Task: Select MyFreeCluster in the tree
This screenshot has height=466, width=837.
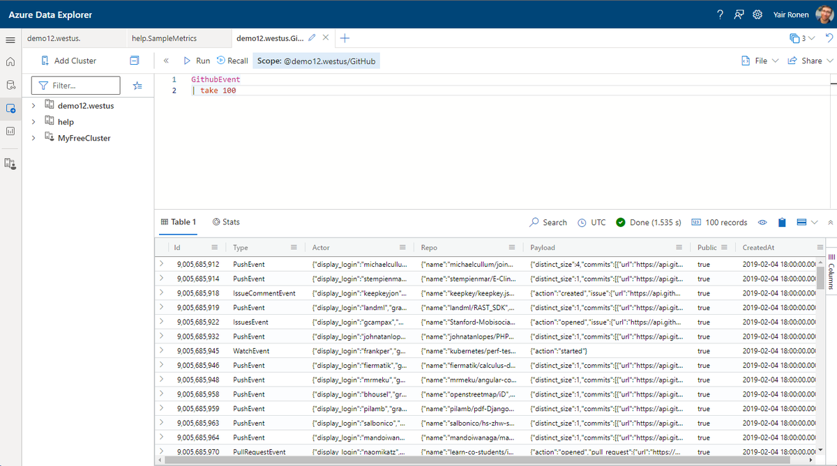Action: click(x=84, y=138)
